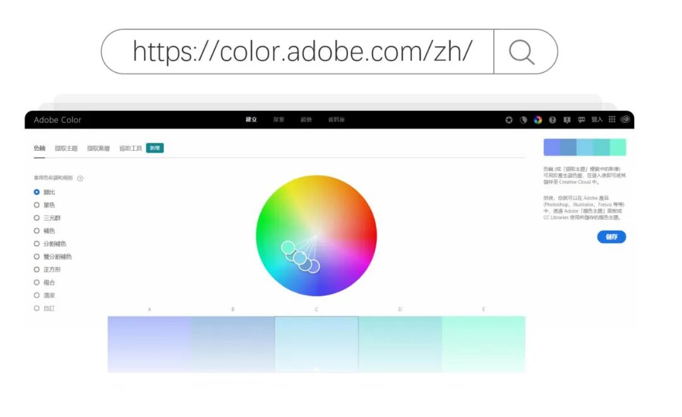Select the 自訂 radio button

[37, 308]
